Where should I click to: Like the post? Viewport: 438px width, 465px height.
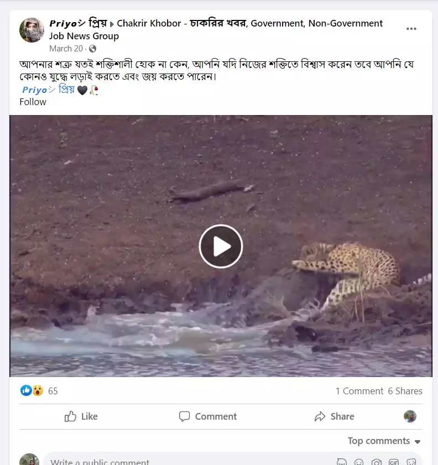[81, 416]
